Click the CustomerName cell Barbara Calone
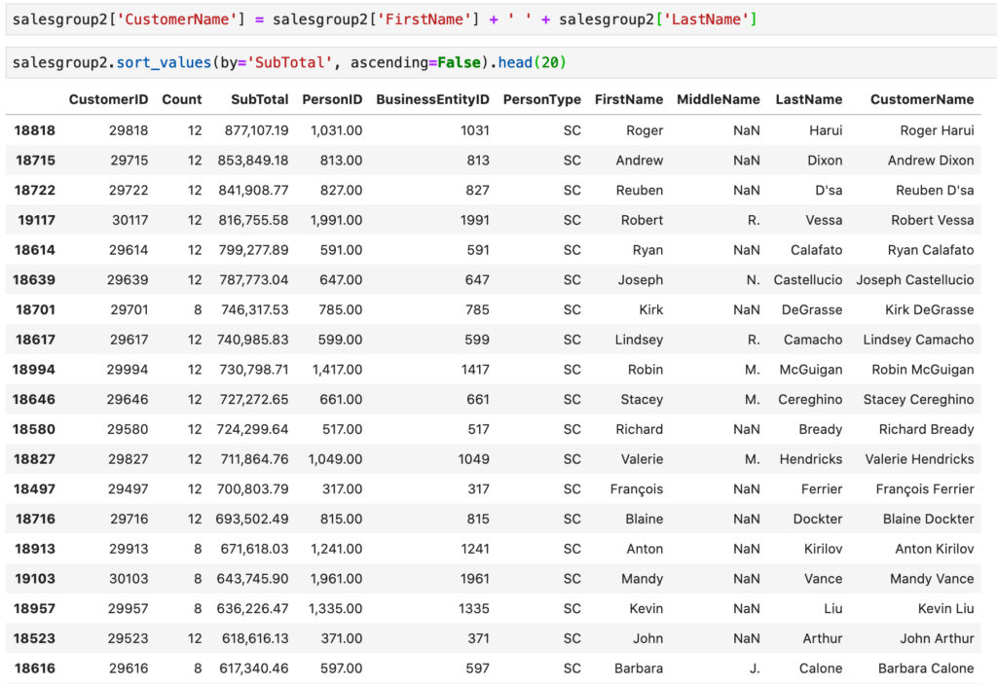The image size is (997, 684). 926,668
